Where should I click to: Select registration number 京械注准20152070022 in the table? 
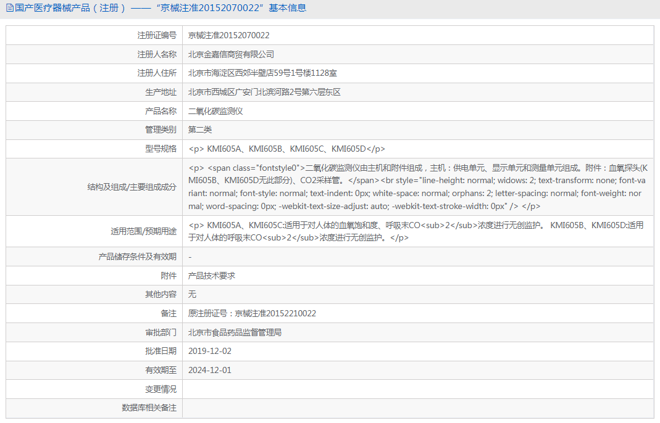tap(228, 35)
